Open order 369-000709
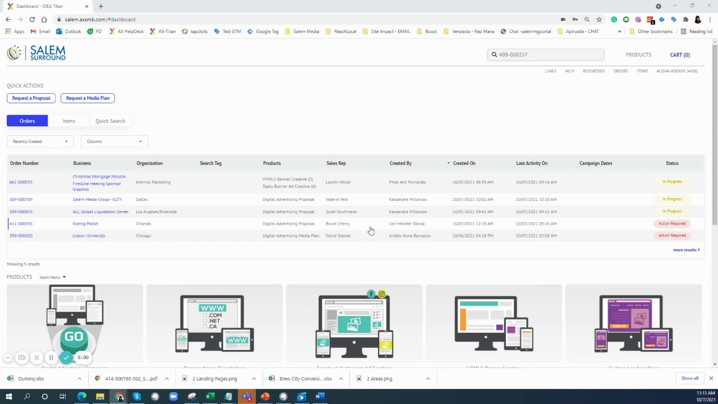This screenshot has height=404, width=718. tap(21, 199)
